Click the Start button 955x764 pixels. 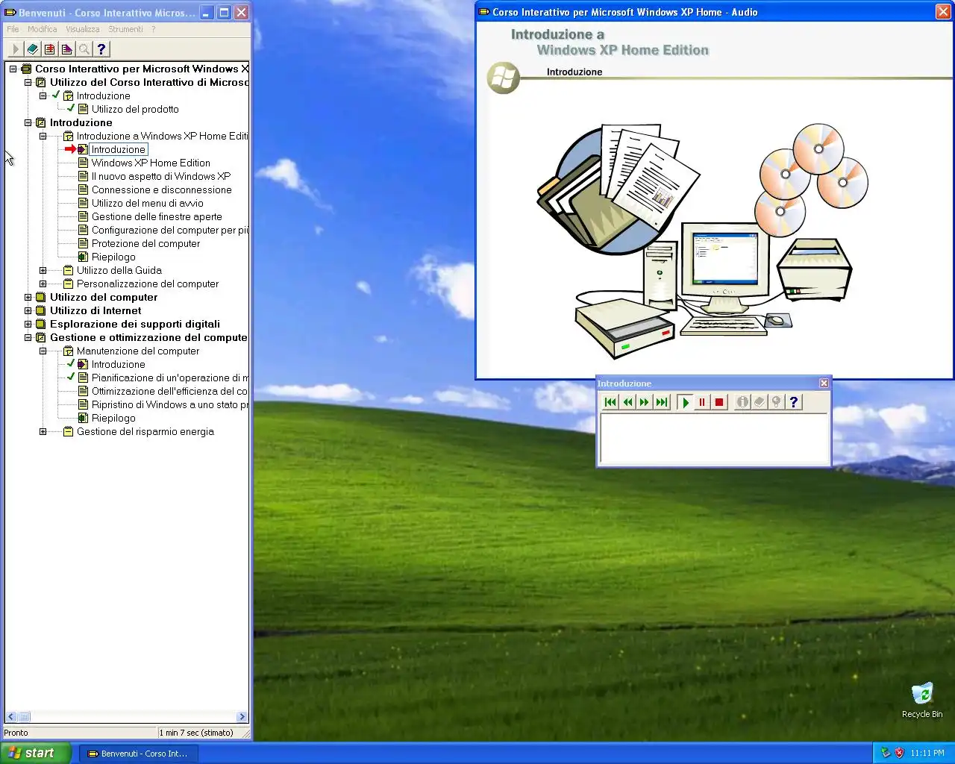click(x=36, y=753)
